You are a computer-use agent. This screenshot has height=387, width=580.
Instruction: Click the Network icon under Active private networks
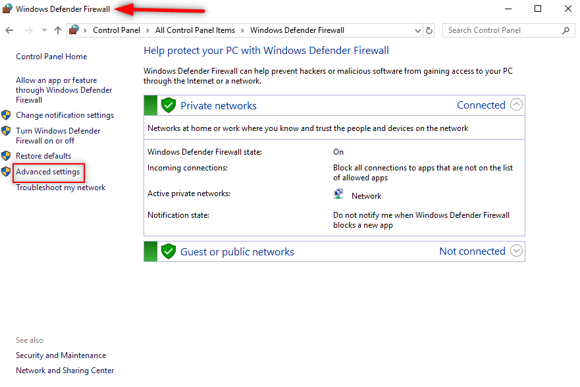coord(338,193)
